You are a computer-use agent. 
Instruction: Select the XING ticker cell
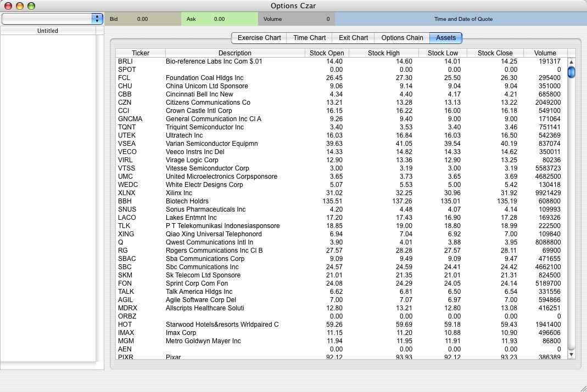pyautogui.click(x=126, y=234)
